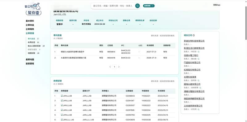Viewport: 247px width, 122px height.
Task: Click trademark expiry date 2032/06/15
Action: click(x=163, y=120)
